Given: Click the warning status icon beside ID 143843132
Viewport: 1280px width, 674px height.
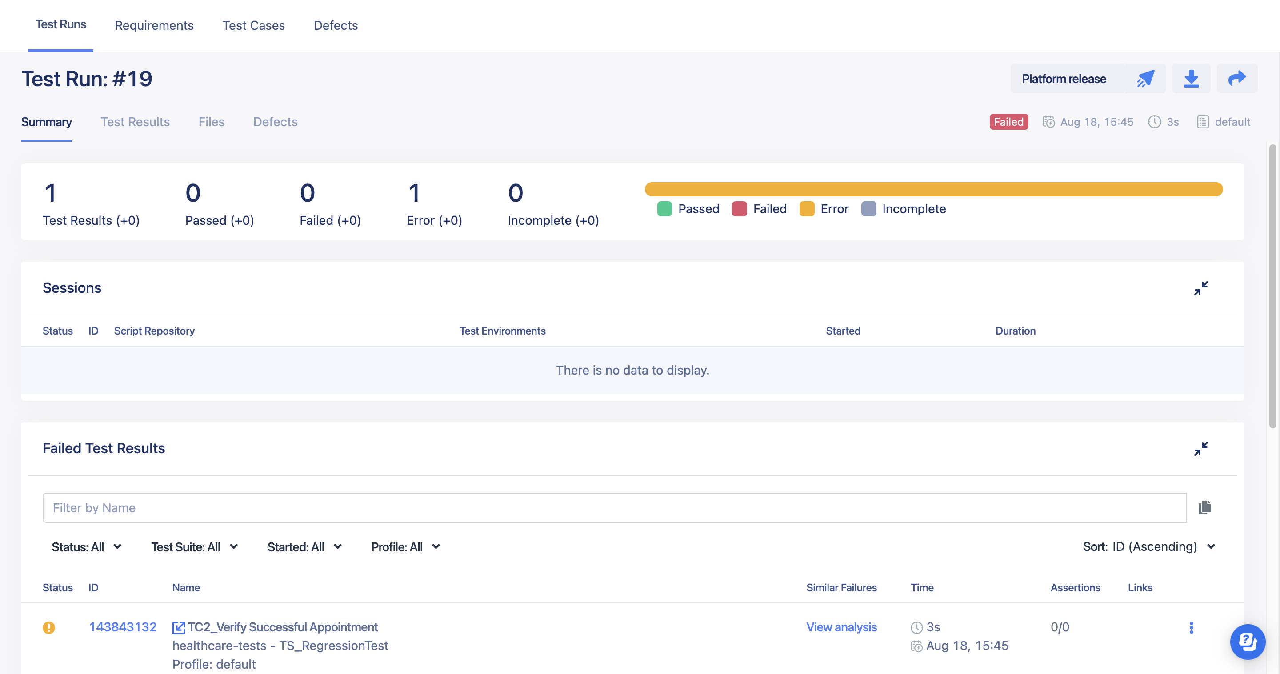Looking at the screenshot, I should [x=49, y=627].
